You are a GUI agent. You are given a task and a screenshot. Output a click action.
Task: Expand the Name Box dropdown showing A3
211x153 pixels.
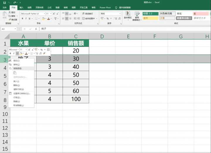click(x=15, y=29)
